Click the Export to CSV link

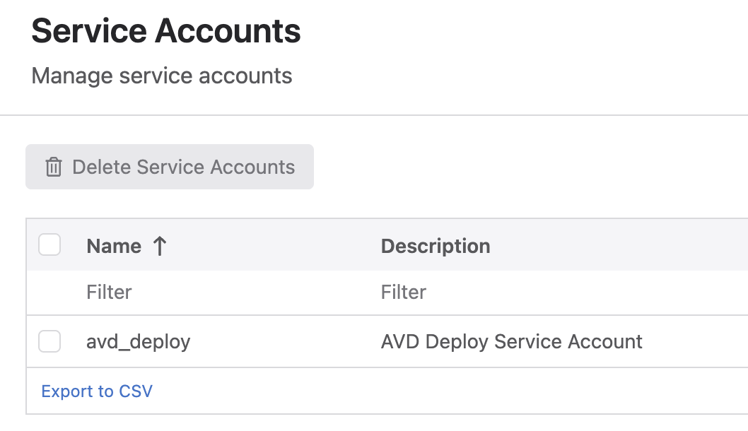click(97, 391)
